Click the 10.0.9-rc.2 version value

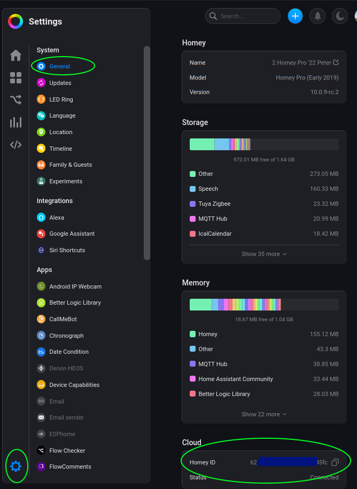point(324,92)
